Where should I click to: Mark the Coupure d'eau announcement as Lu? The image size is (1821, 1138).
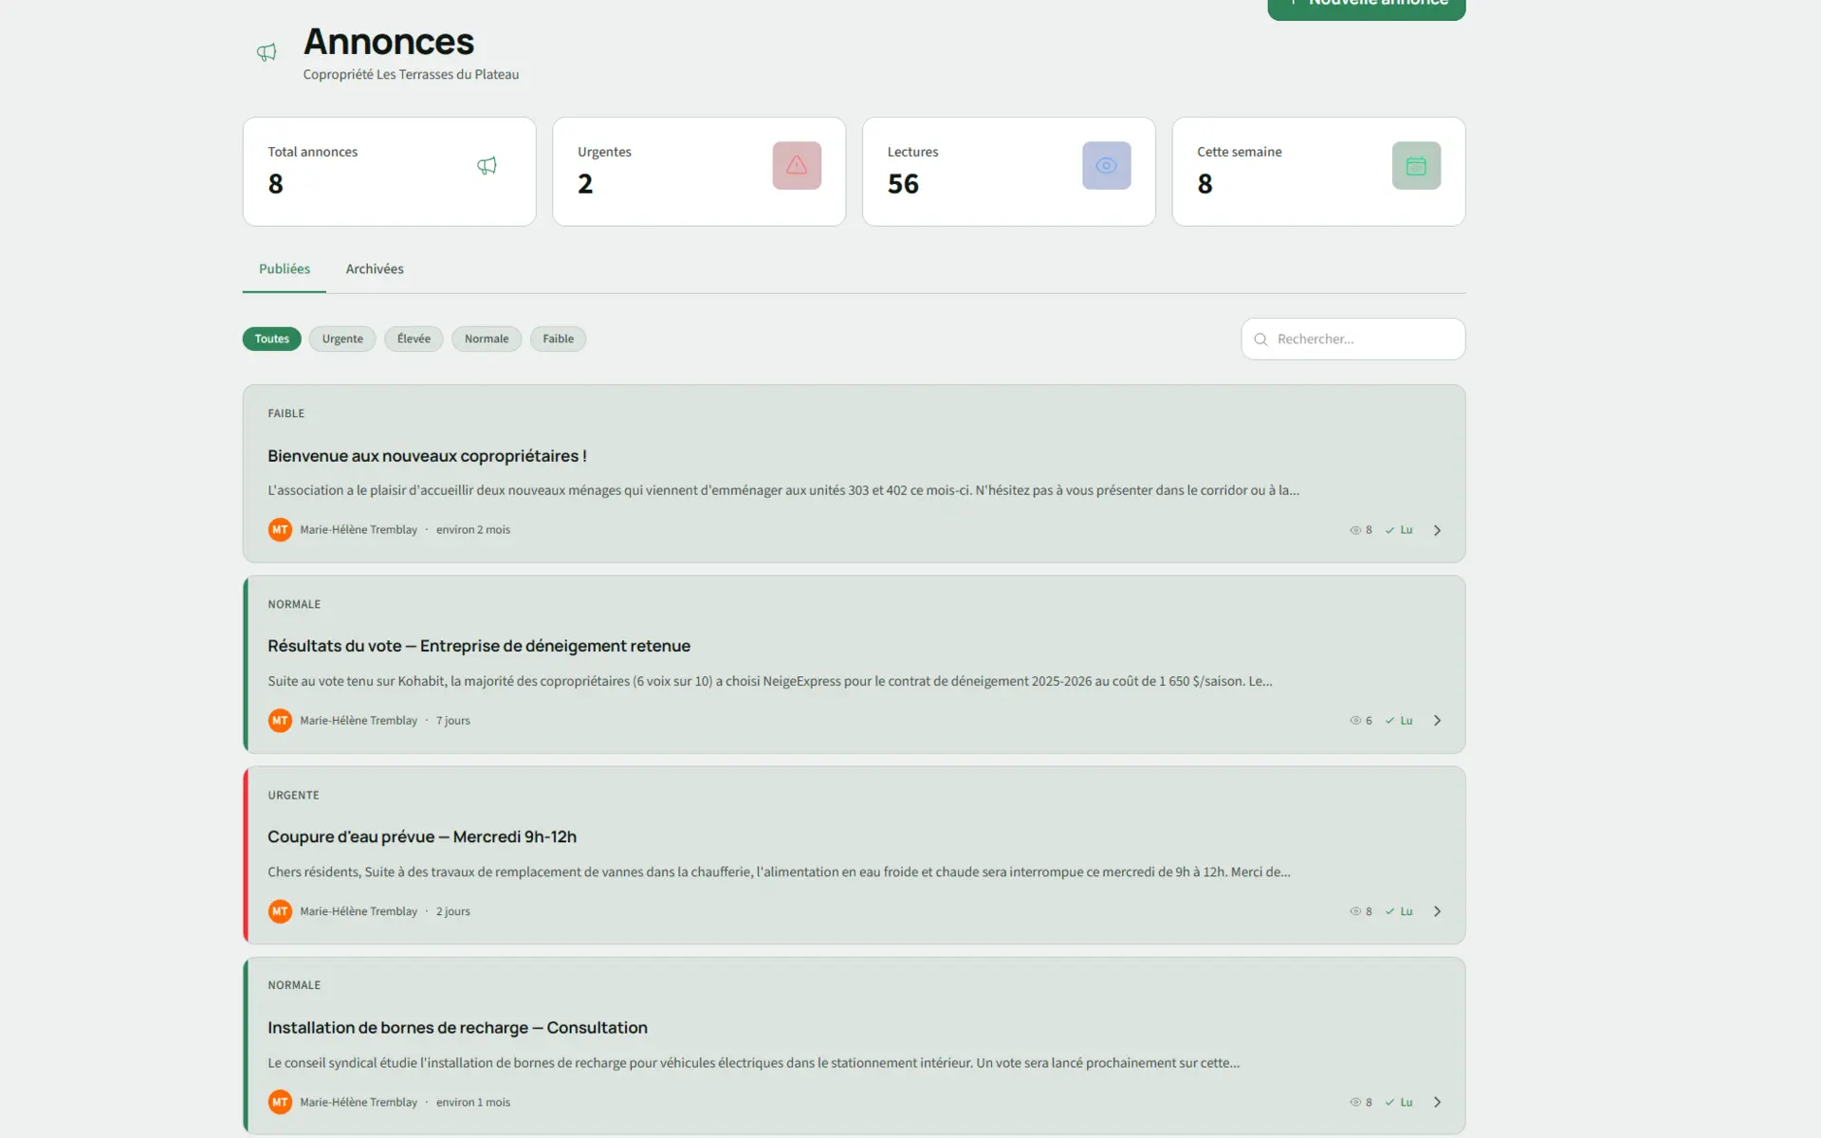coord(1400,911)
